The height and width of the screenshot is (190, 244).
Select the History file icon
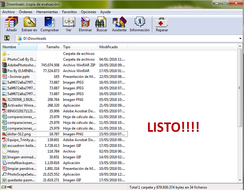pos(4,151)
